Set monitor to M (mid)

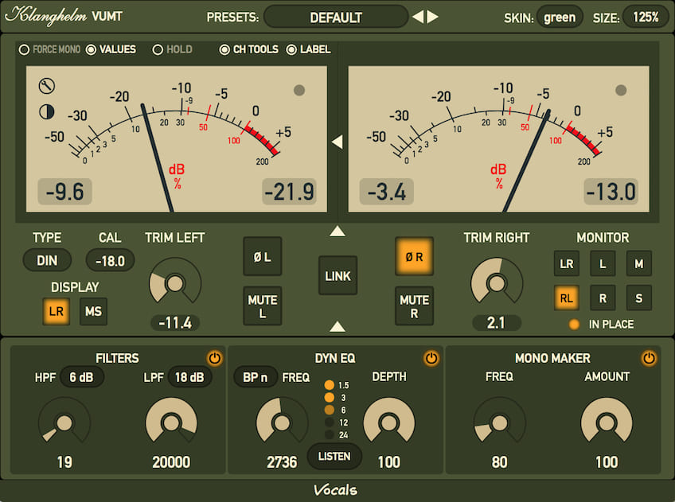[x=639, y=263]
